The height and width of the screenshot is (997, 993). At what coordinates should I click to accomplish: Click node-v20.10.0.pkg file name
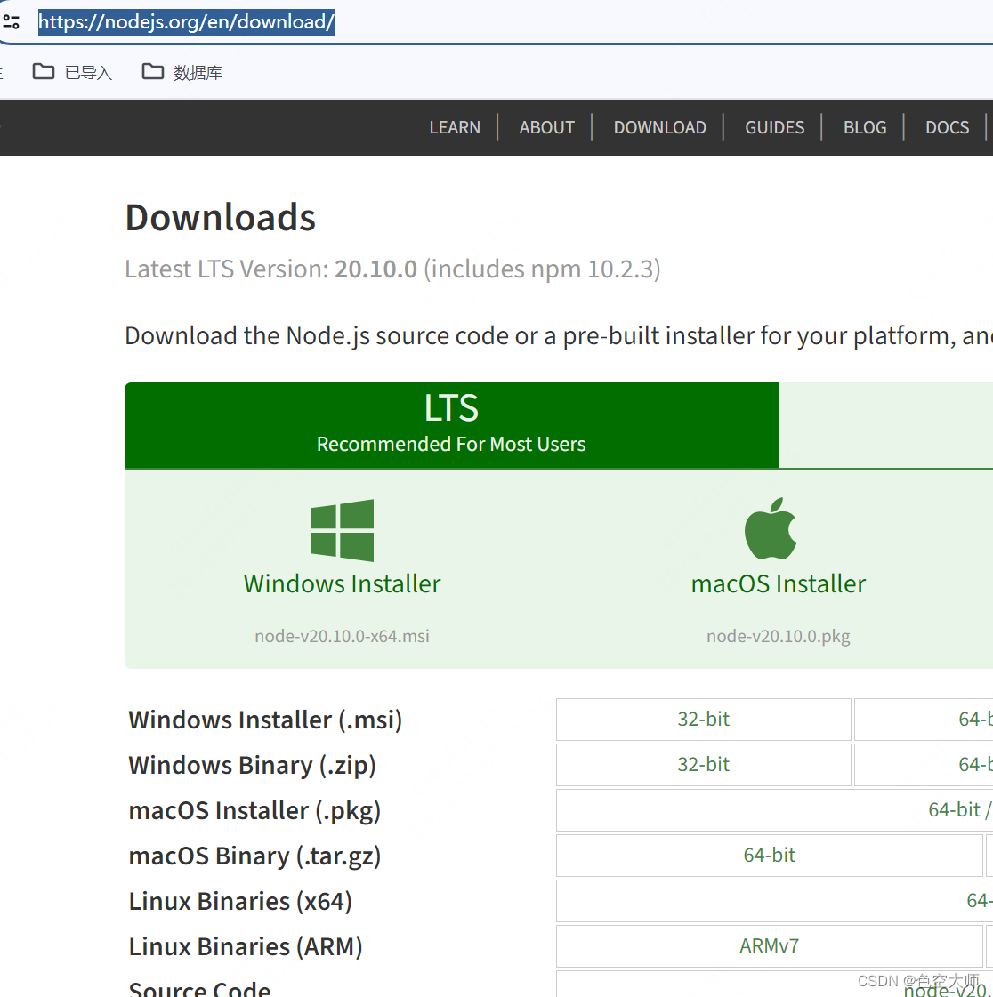pyautogui.click(x=778, y=636)
